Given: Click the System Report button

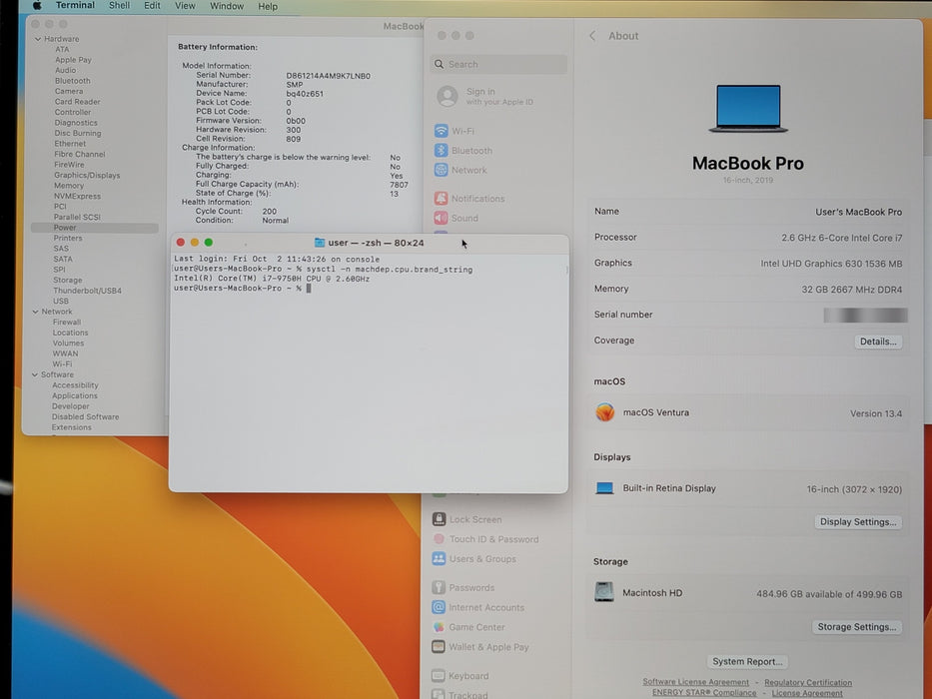Looking at the screenshot, I should click(747, 661).
